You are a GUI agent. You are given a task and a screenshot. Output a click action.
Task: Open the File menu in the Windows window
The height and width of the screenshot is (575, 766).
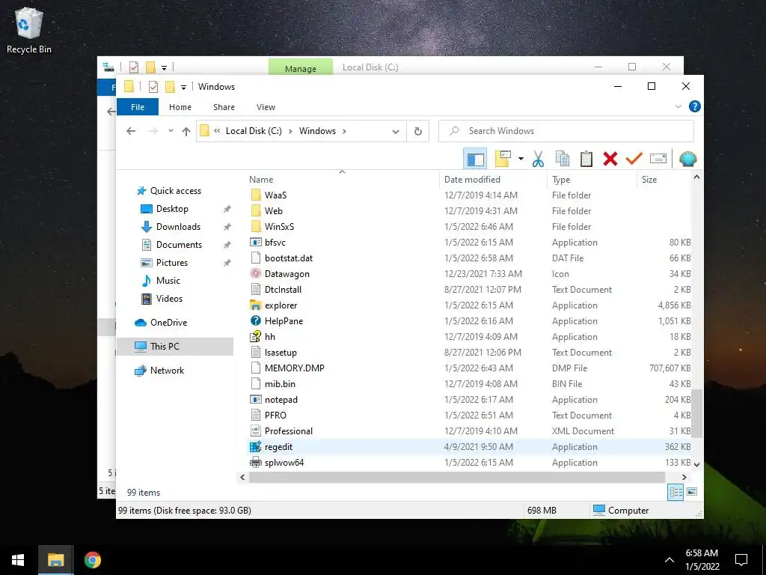[138, 107]
